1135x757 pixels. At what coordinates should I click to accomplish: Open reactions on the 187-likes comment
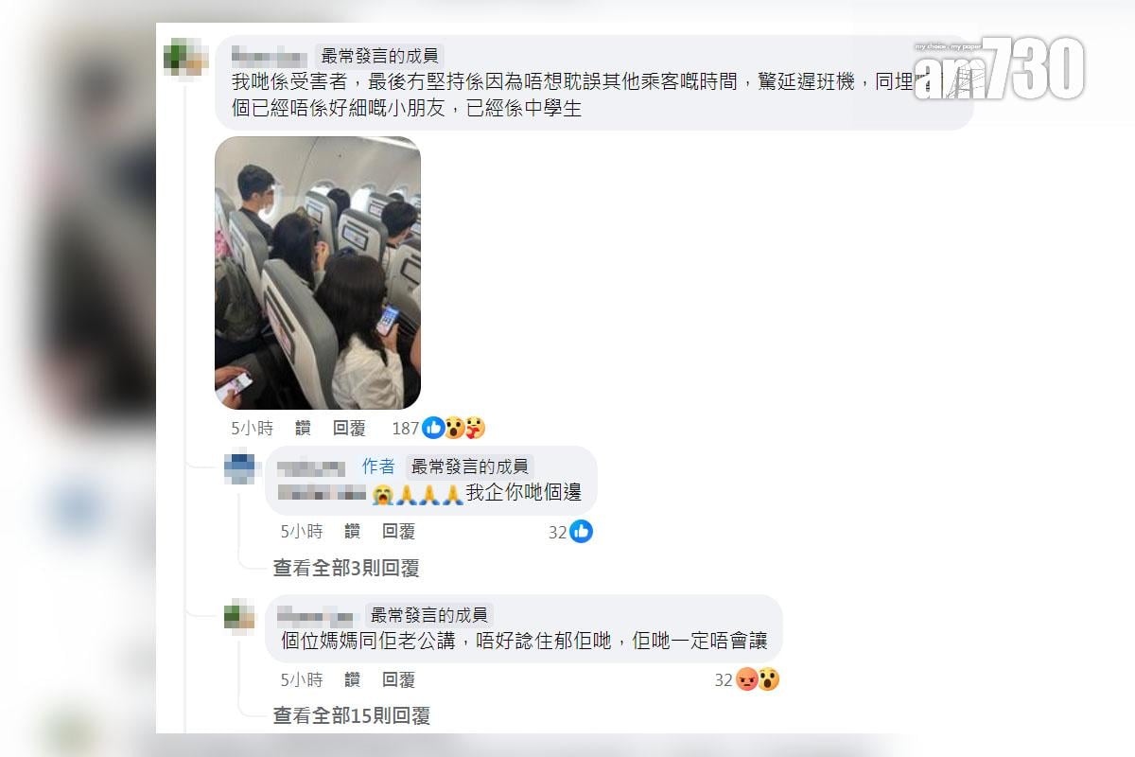pos(439,429)
